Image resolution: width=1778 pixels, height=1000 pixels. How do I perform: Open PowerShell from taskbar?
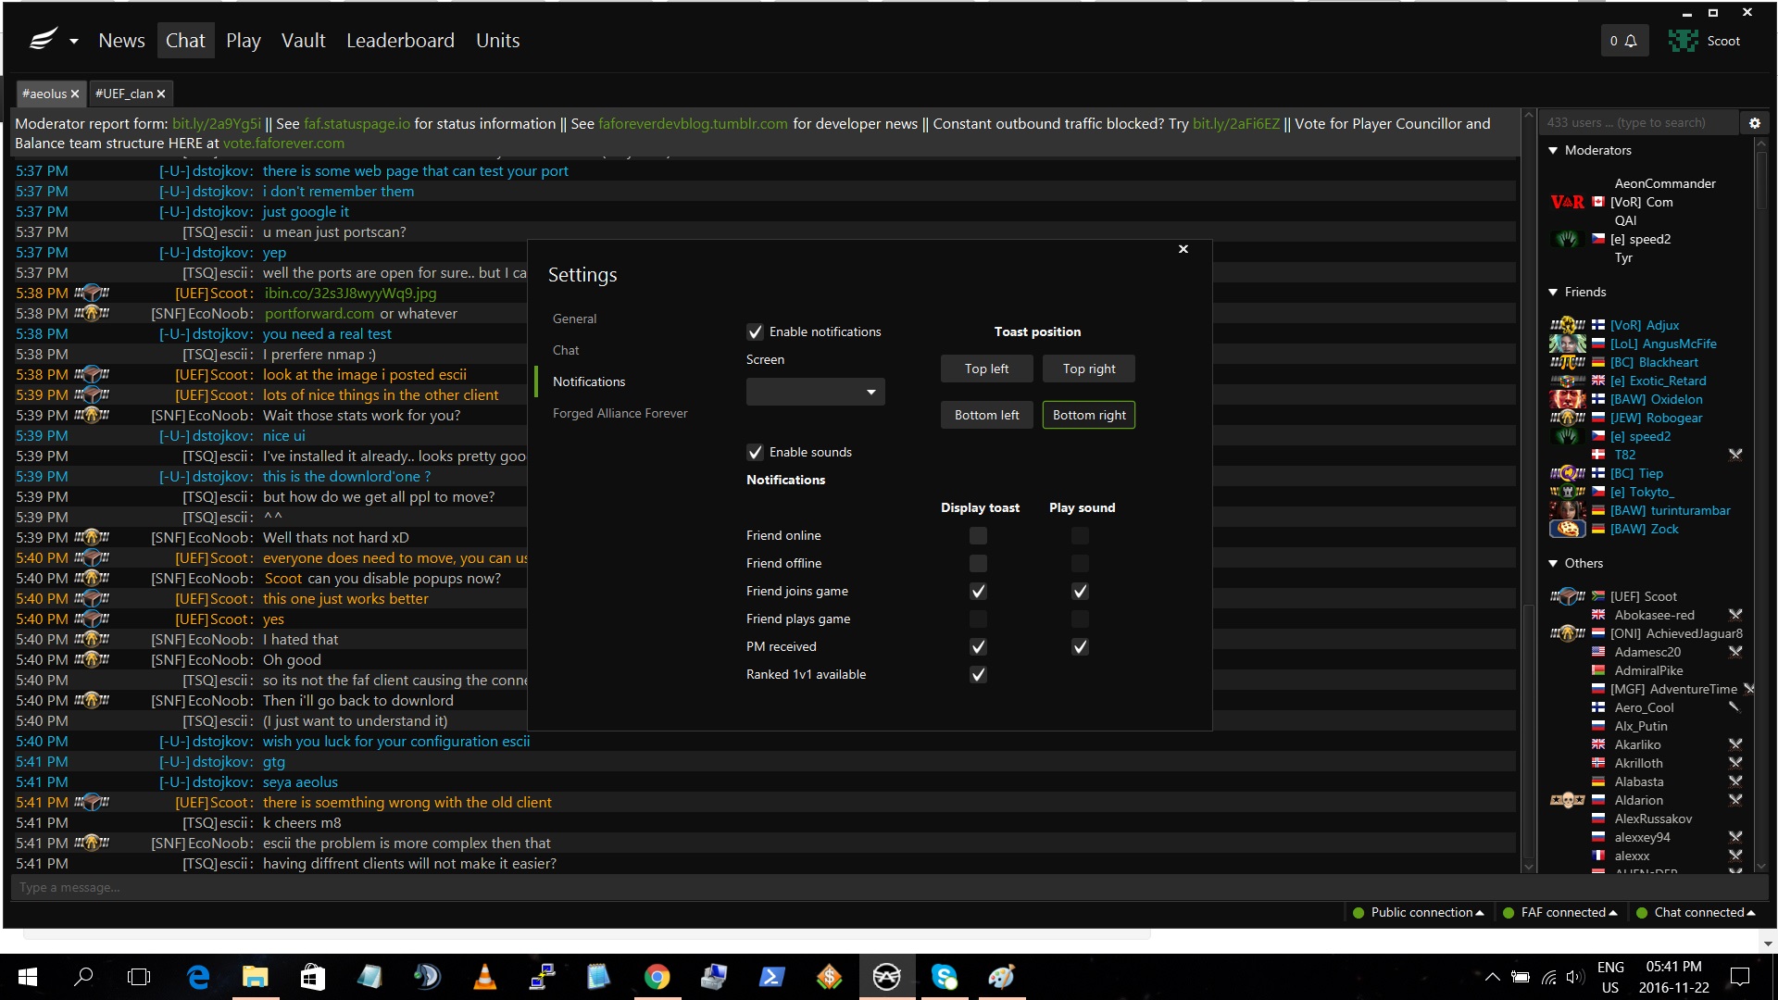771,977
